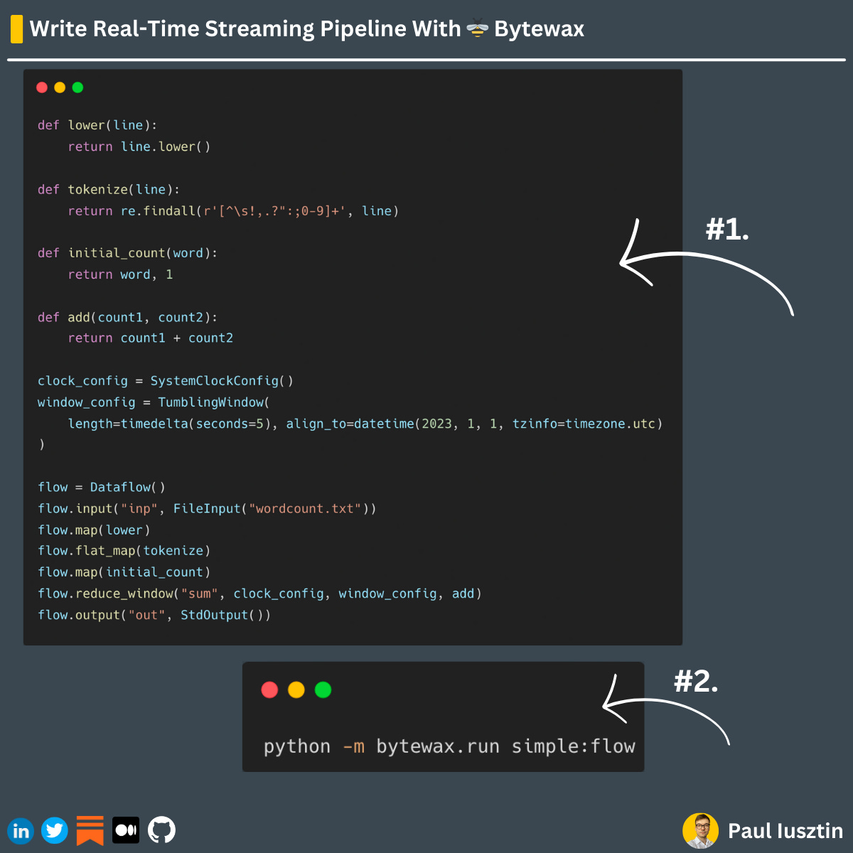Click the yellow dot in code window
Image resolution: width=853 pixels, height=853 pixels.
pos(60,87)
